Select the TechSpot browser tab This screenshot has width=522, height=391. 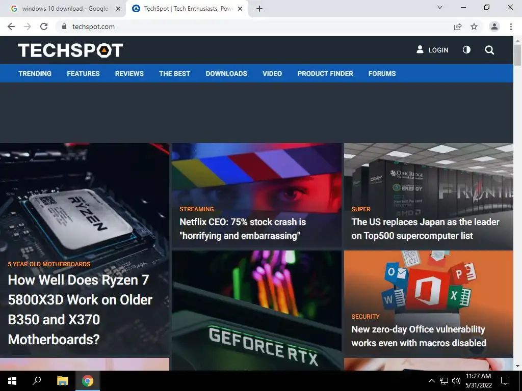click(x=187, y=9)
